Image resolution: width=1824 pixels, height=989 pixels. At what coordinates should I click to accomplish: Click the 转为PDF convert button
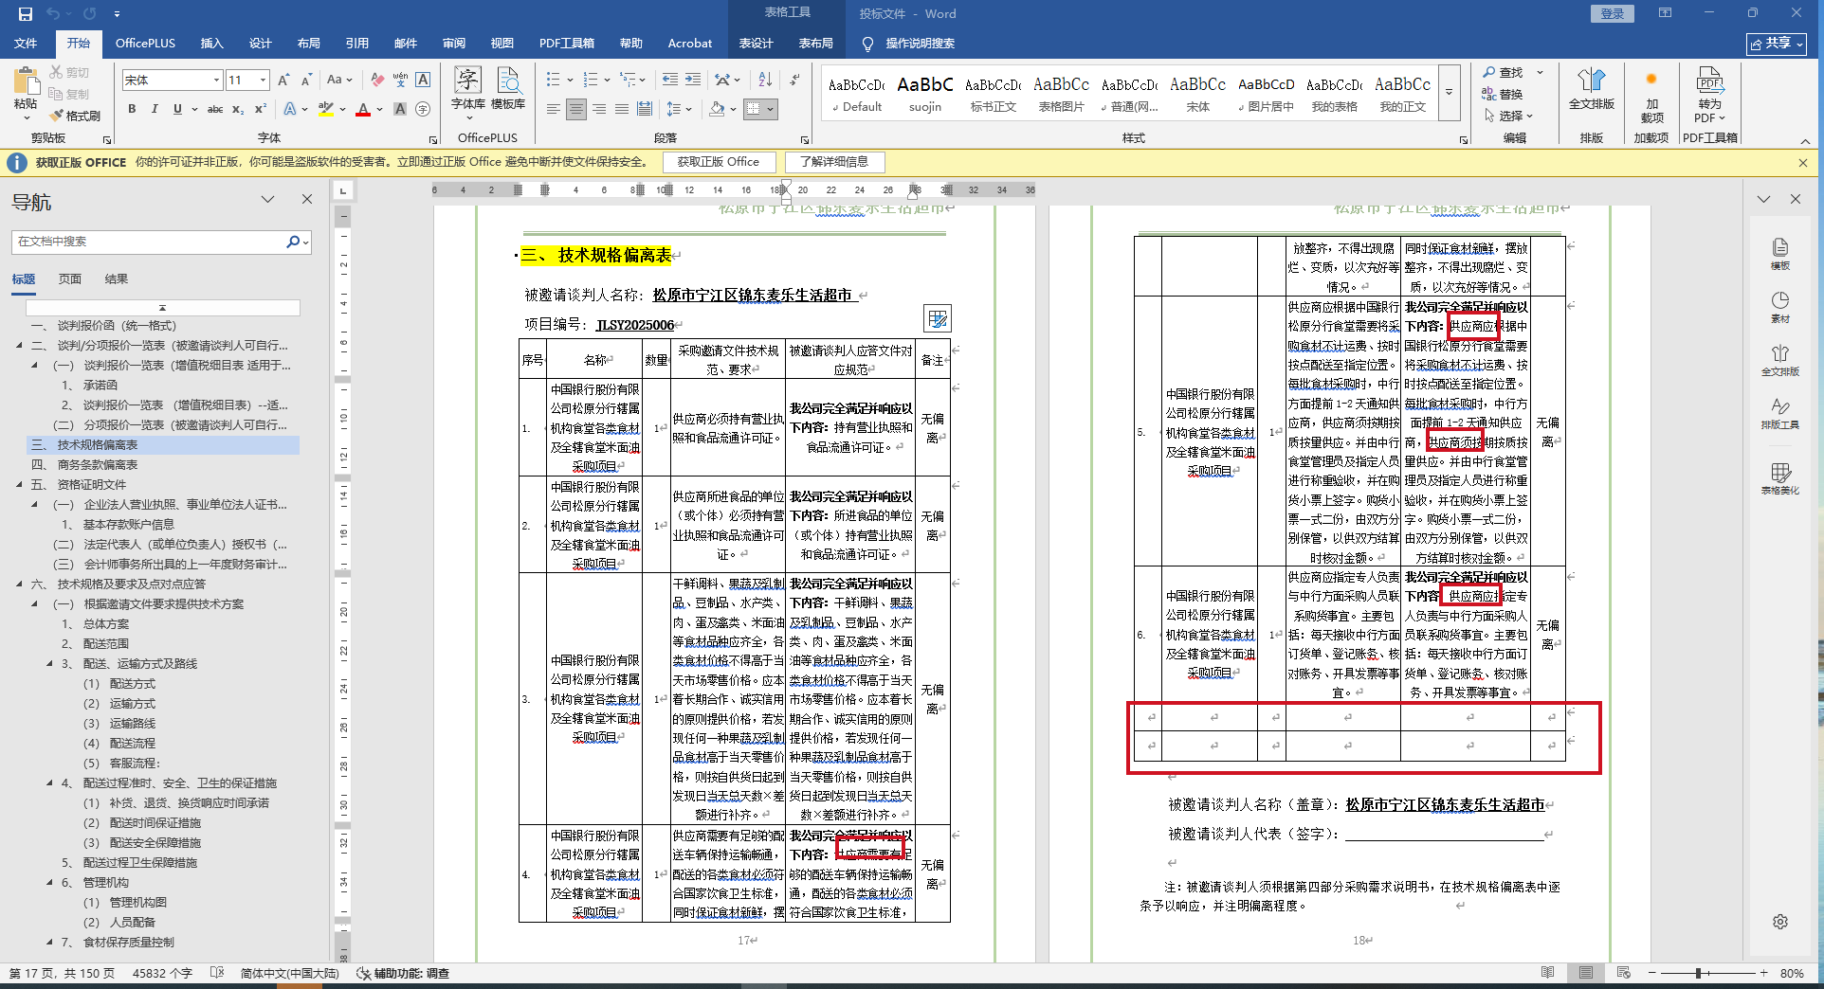click(x=1709, y=95)
